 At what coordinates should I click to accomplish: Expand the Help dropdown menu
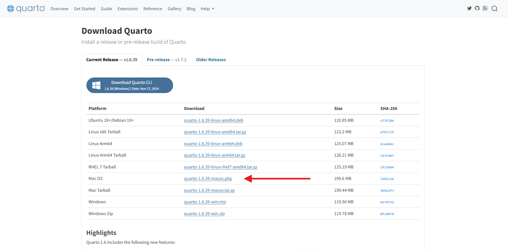pyautogui.click(x=207, y=9)
